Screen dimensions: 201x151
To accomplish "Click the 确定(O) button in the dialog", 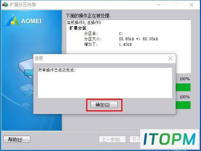I will (104, 105).
